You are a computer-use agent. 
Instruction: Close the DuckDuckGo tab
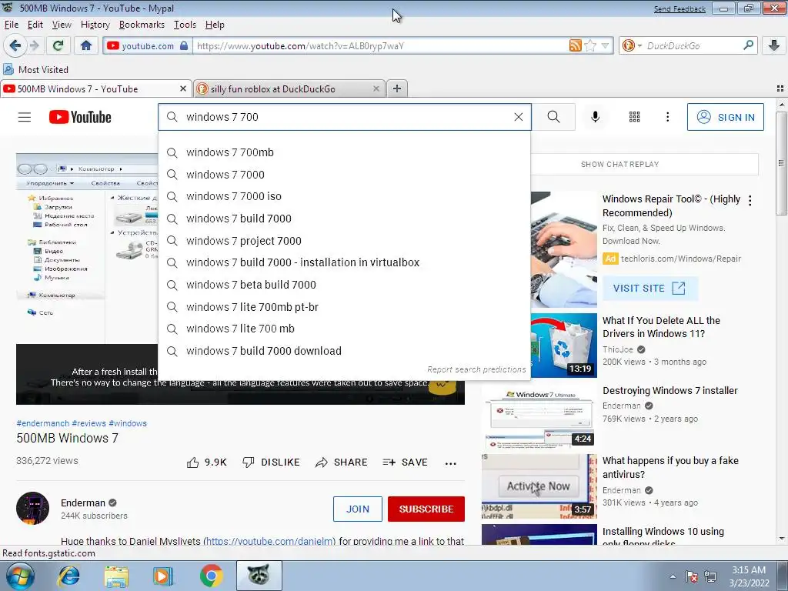coord(376,89)
